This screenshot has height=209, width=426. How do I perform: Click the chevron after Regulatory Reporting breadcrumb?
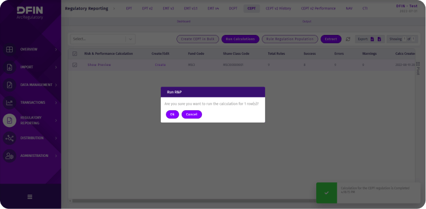tap(114, 9)
